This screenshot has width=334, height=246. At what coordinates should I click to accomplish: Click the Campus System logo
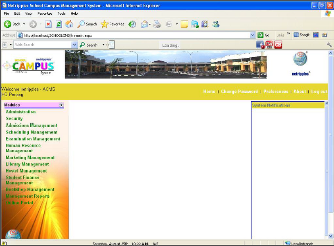coord(29,66)
